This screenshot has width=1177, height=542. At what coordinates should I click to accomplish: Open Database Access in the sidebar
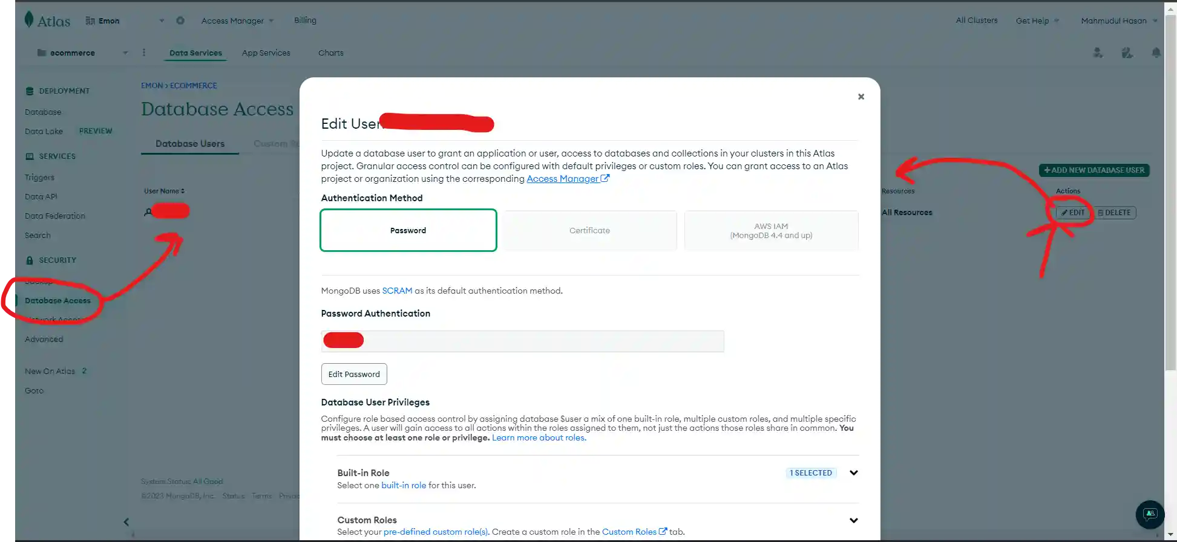click(x=57, y=300)
